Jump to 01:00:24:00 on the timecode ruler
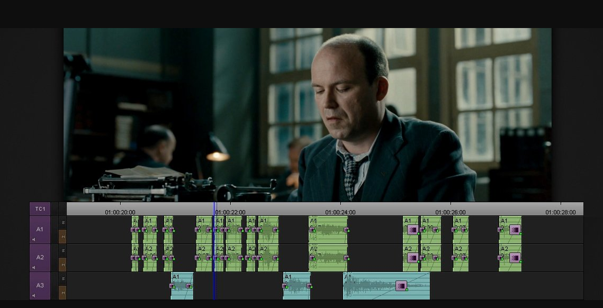 click(340, 212)
